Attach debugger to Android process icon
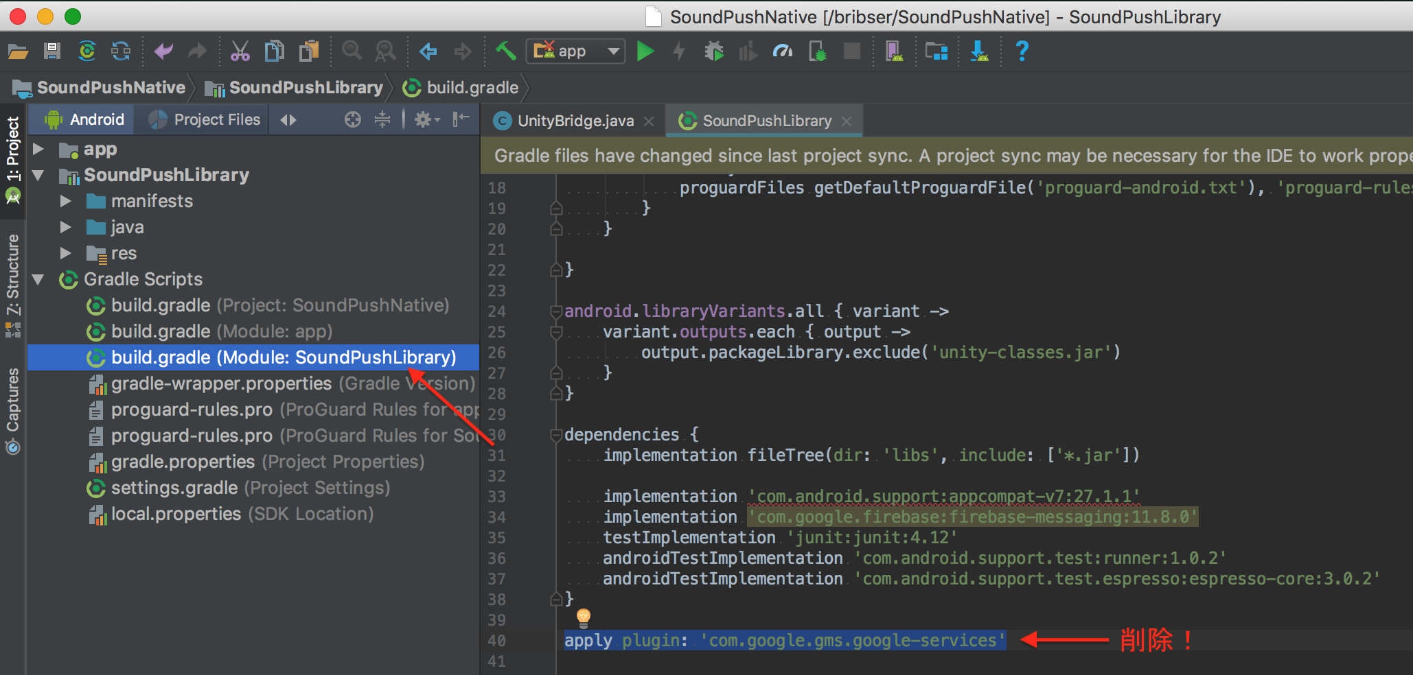This screenshot has height=675, width=1413. (818, 51)
